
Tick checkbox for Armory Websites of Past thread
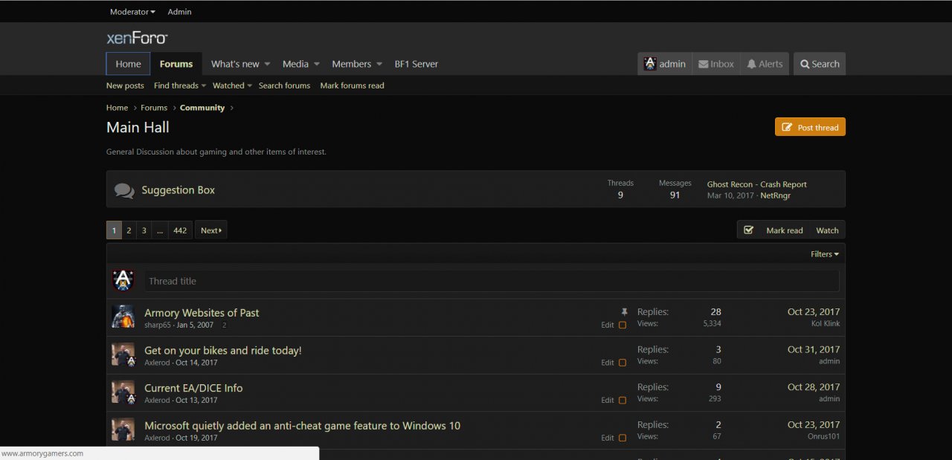pos(623,325)
